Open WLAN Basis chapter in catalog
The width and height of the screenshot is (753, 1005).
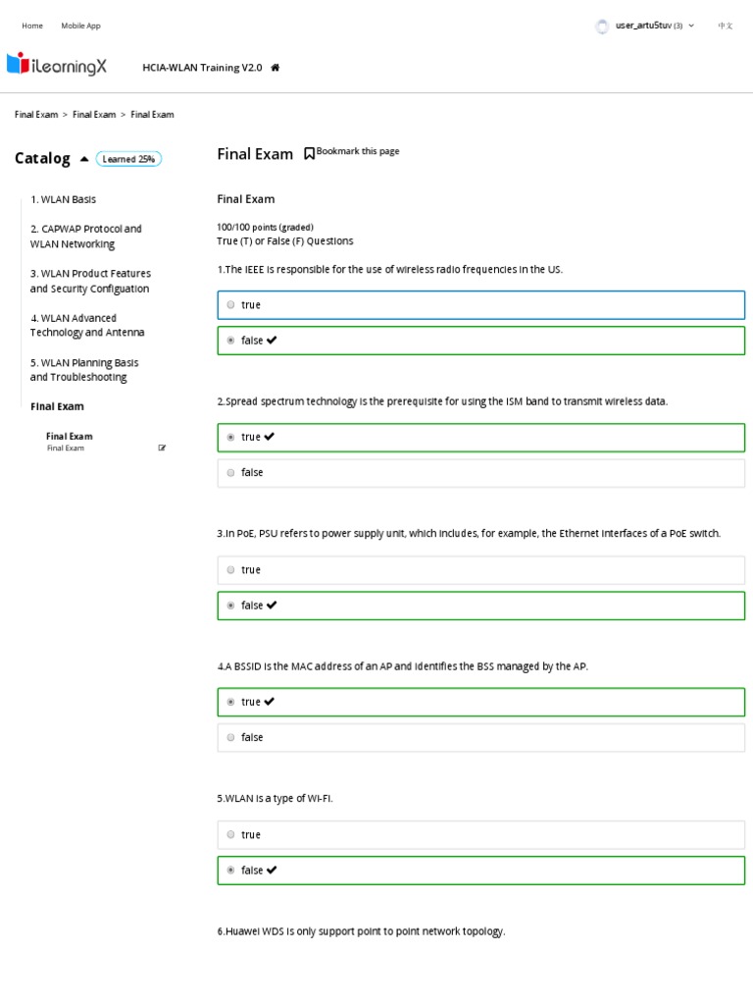[x=63, y=199]
